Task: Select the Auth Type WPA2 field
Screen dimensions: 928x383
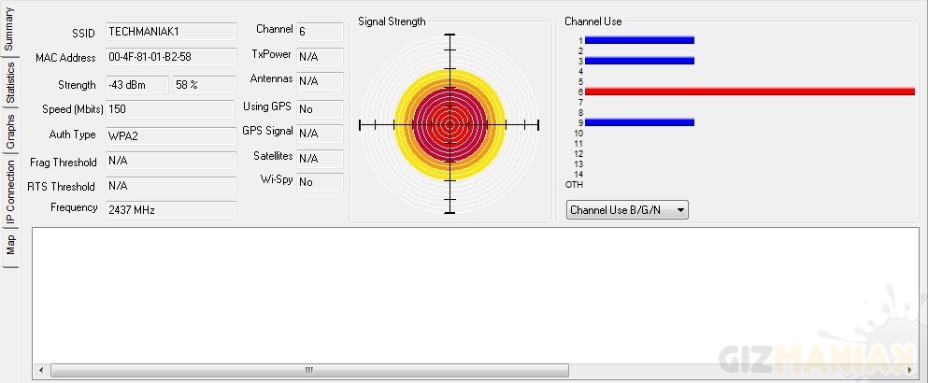Action: 170,135
